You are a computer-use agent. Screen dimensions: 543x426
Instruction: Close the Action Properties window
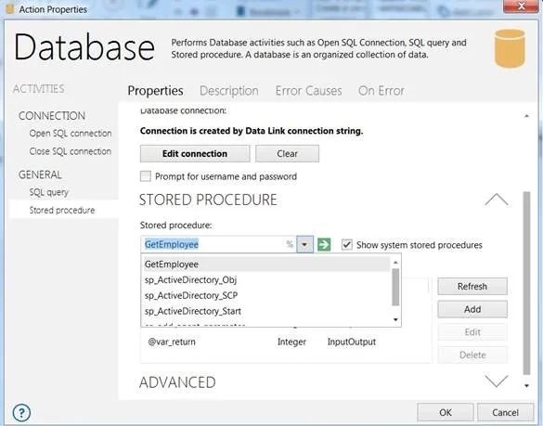pyautogui.click(x=521, y=6)
